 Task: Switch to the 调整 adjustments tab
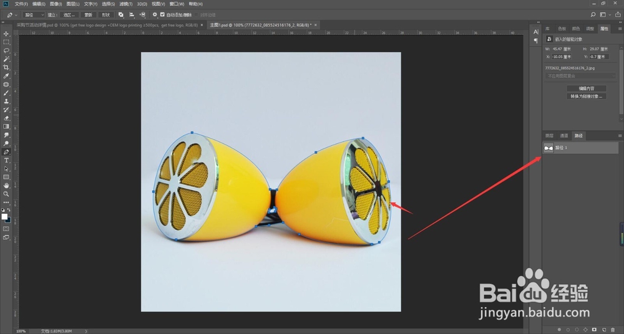point(590,29)
